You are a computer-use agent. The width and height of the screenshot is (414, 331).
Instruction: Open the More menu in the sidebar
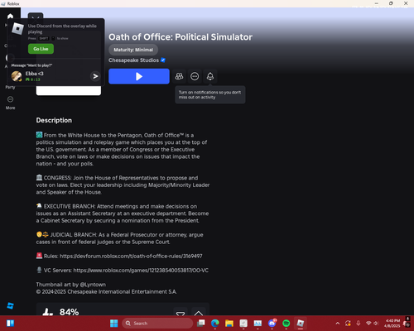tap(10, 103)
